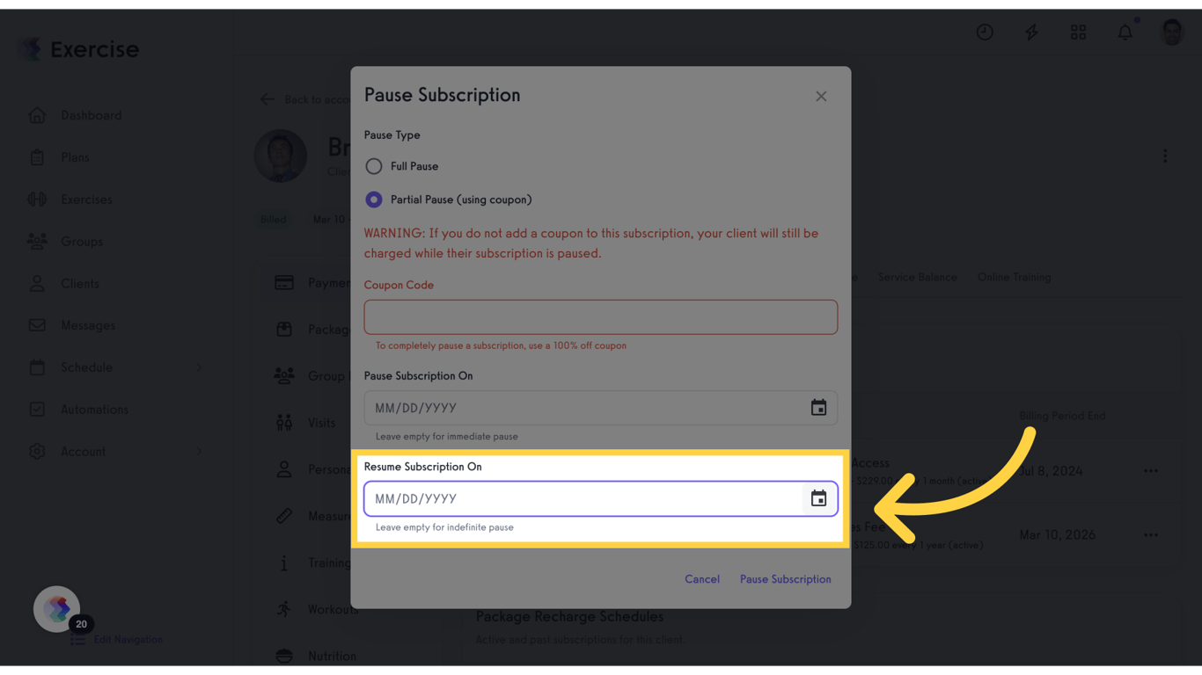Open the notifications bell
1202x675 pixels.
point(1125,33)
